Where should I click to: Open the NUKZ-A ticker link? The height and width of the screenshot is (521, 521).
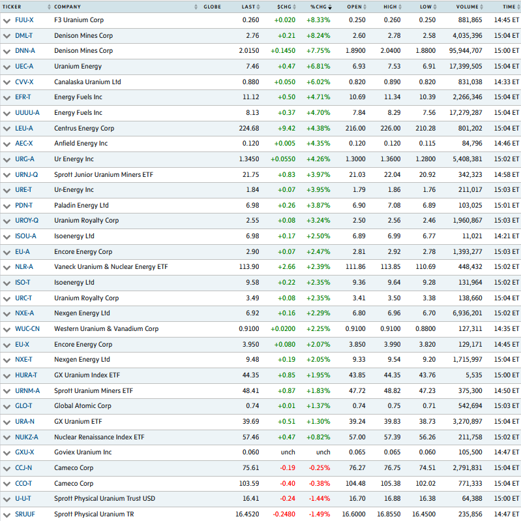tap(27, 437)
